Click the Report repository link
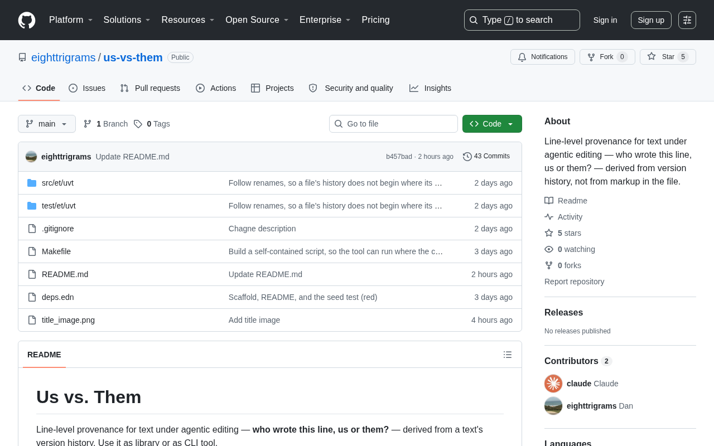The width and height of the screenshot is (714, 446). pyautogui.click(x=574, y=282)
